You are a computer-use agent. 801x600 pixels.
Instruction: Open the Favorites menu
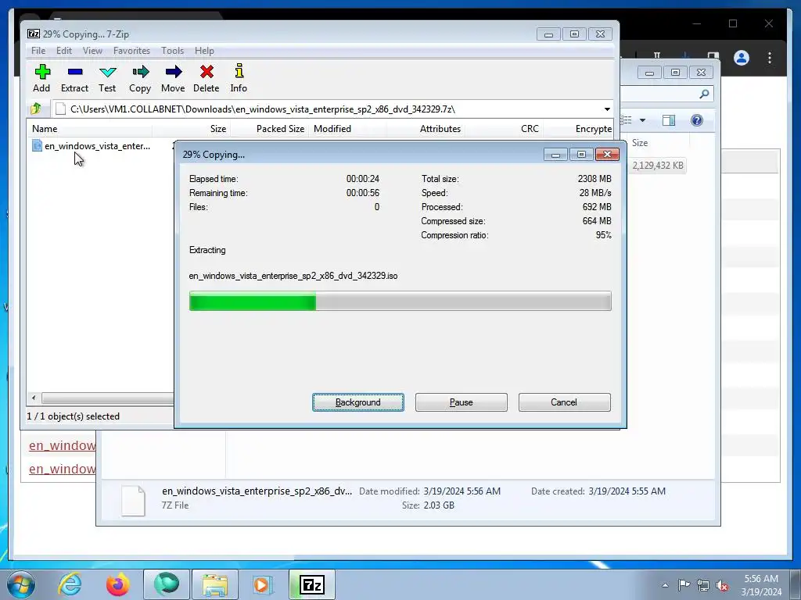[131, 51]
